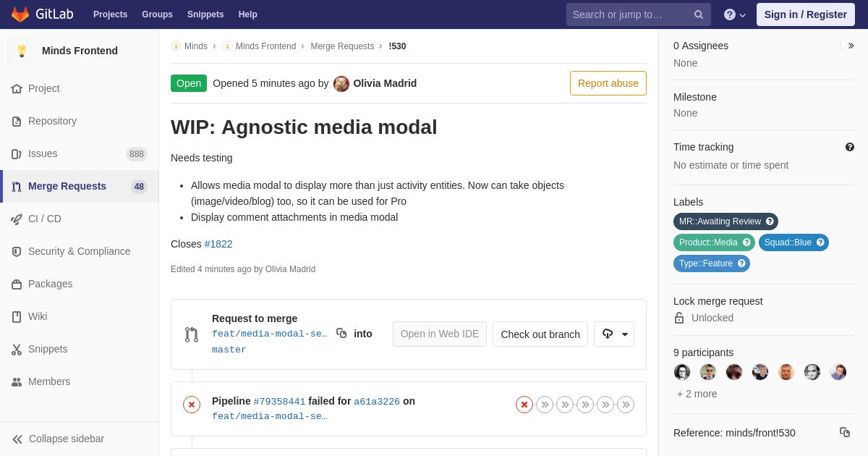The height and width of the screenshot is (456, 868).
Task: Open the download dropdown next to Check out branch
Action: [614, 334]
